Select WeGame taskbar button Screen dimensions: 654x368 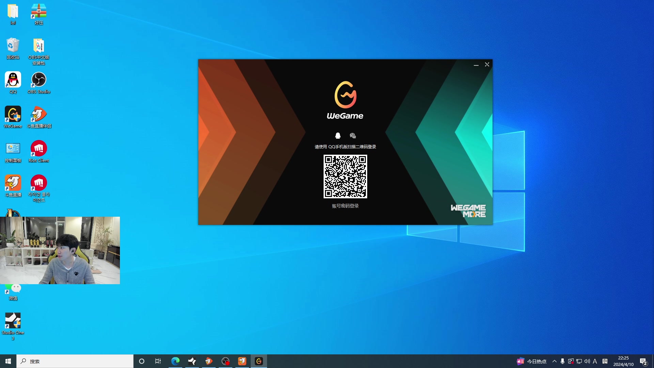click(x=259, y=361)
